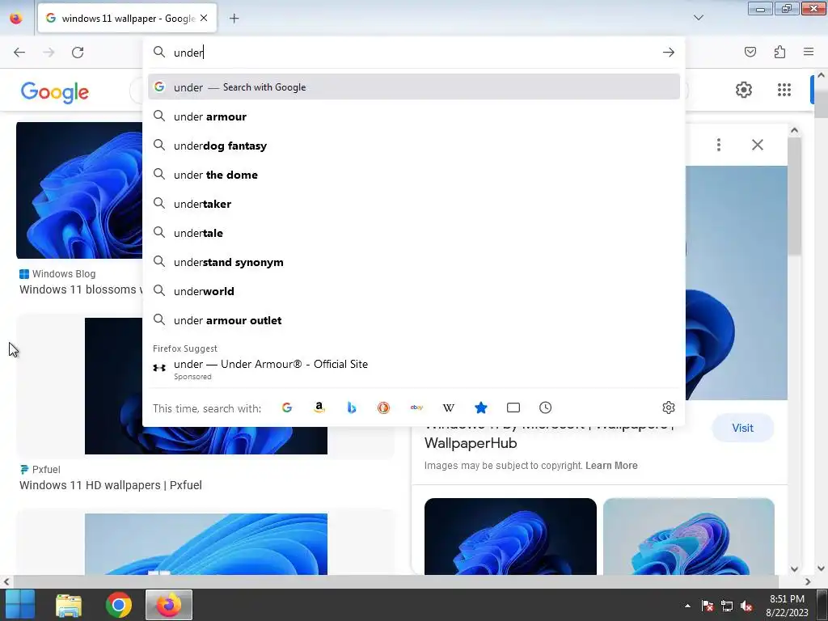Search this time with Google icon

point(287,408)
